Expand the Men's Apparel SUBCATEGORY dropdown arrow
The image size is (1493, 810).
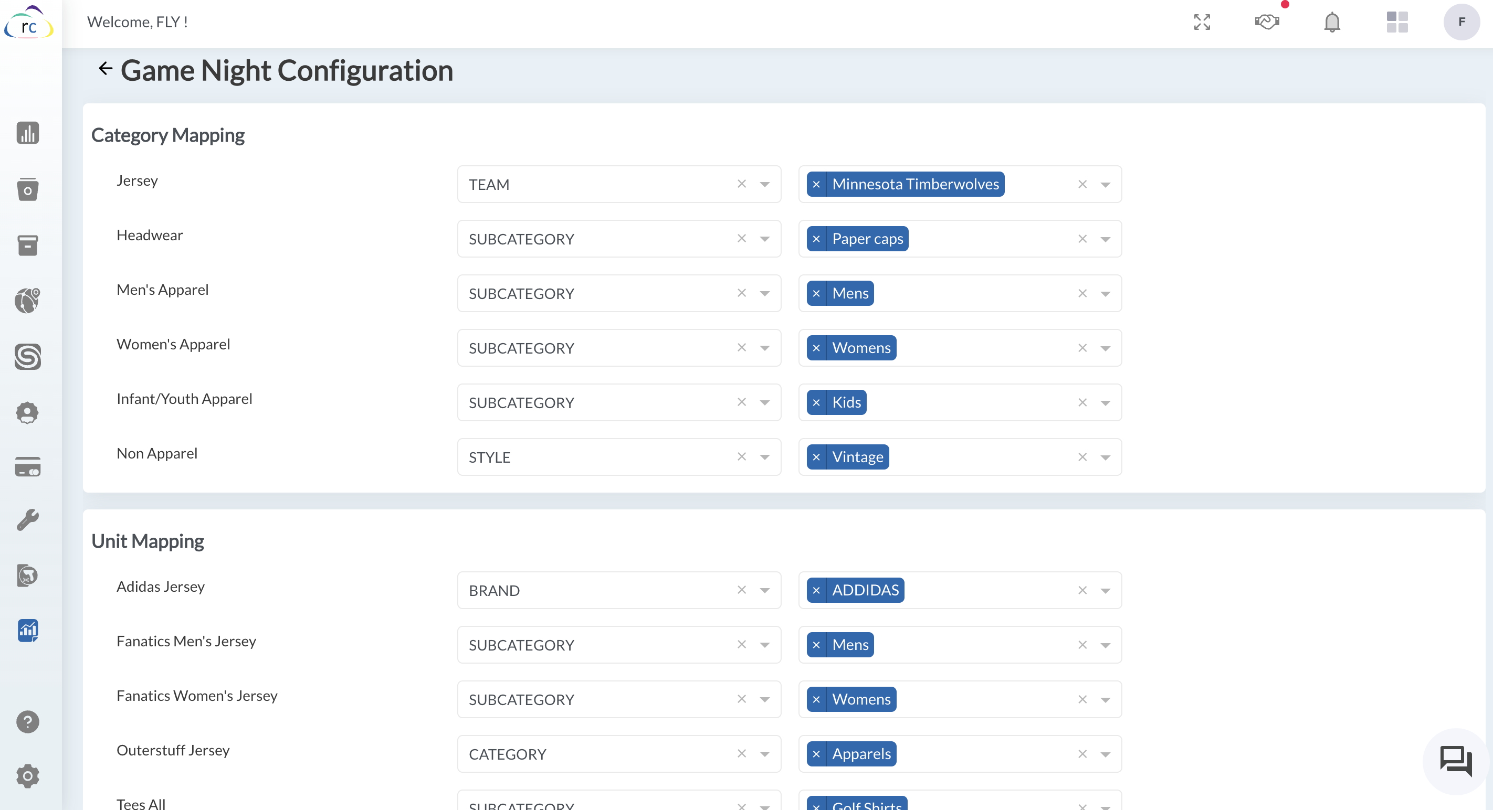(x=764, y=293)
